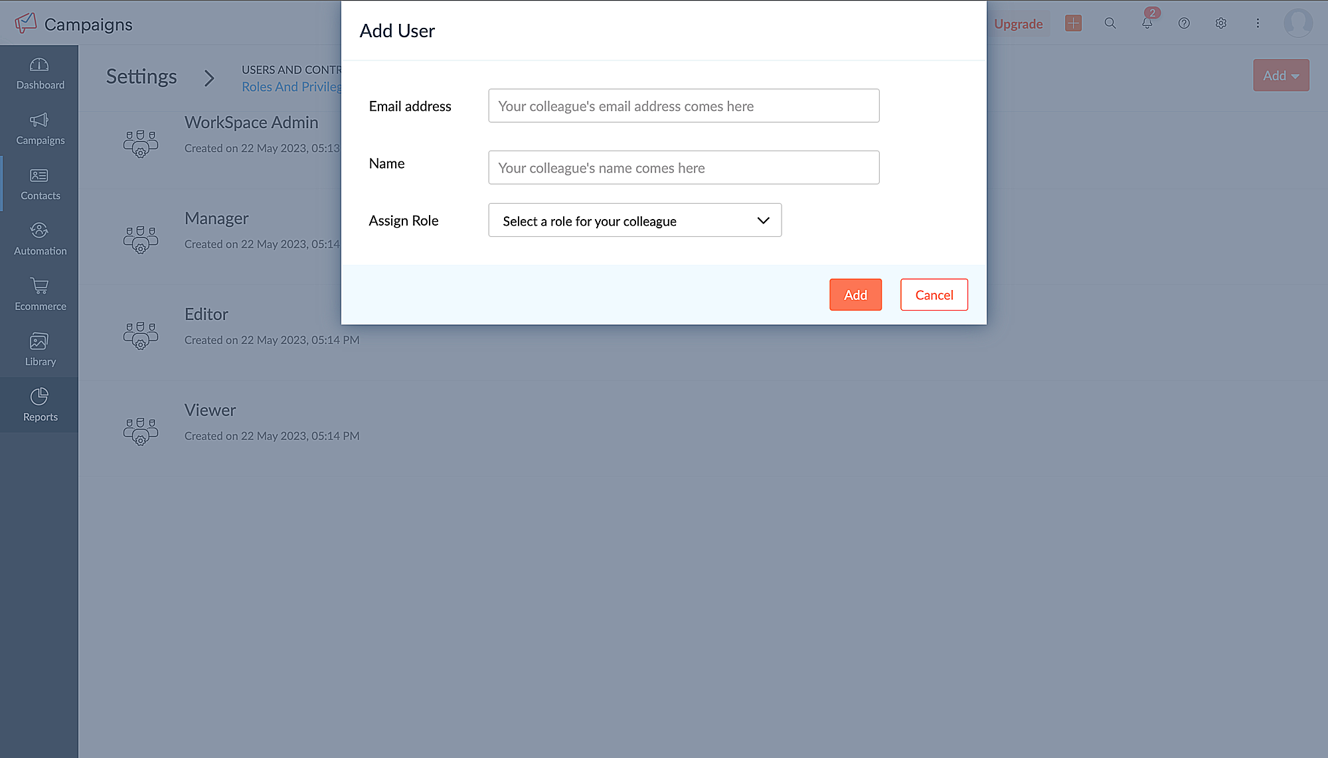Image resolution: width=1328 pixels, height=758 pixels.
Task: Expand the Assign Role dropdown
Action: coord(634,220)
